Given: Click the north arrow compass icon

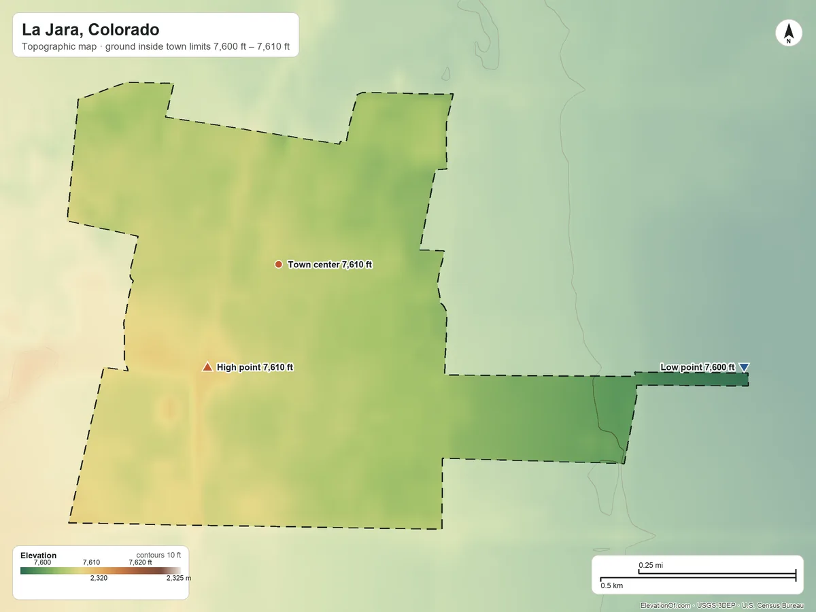Looking at the screenshot, I should 788,33.
